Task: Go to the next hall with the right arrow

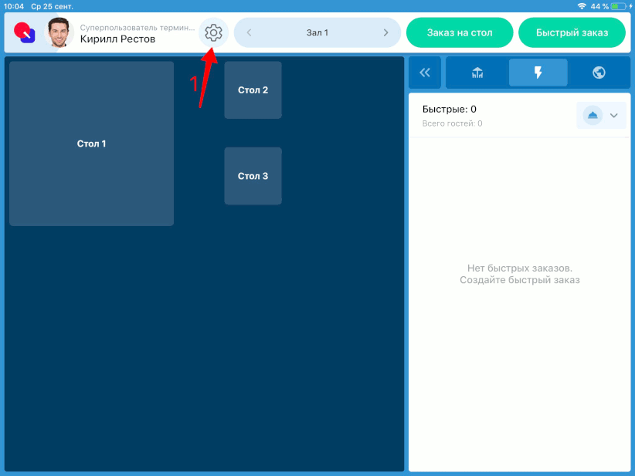Action: pos(385,32)
